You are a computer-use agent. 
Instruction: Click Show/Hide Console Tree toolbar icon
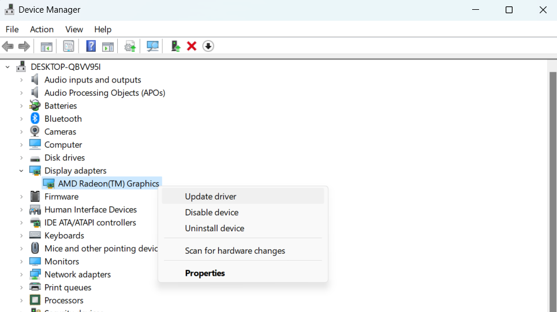click(x=47, y=46)
